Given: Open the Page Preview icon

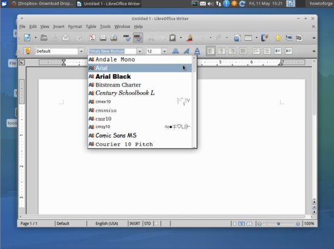Looking at the screenshot, I should 114,38.
